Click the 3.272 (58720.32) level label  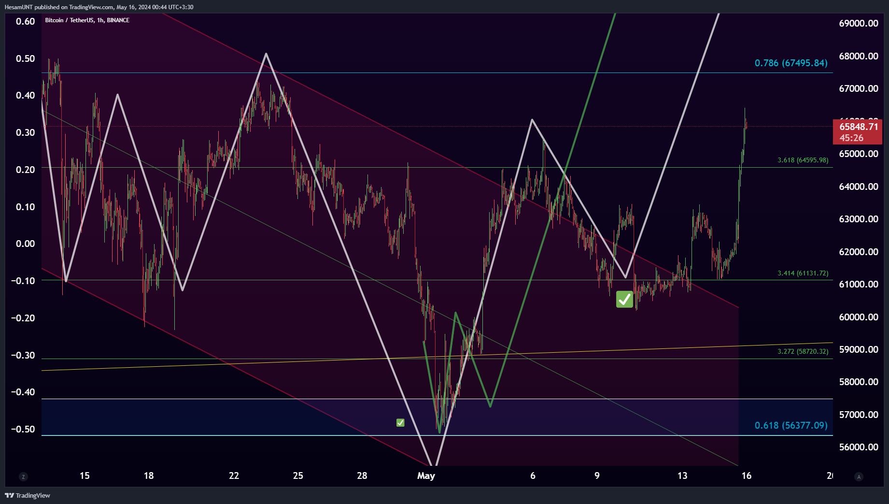(x=803, y=351)
